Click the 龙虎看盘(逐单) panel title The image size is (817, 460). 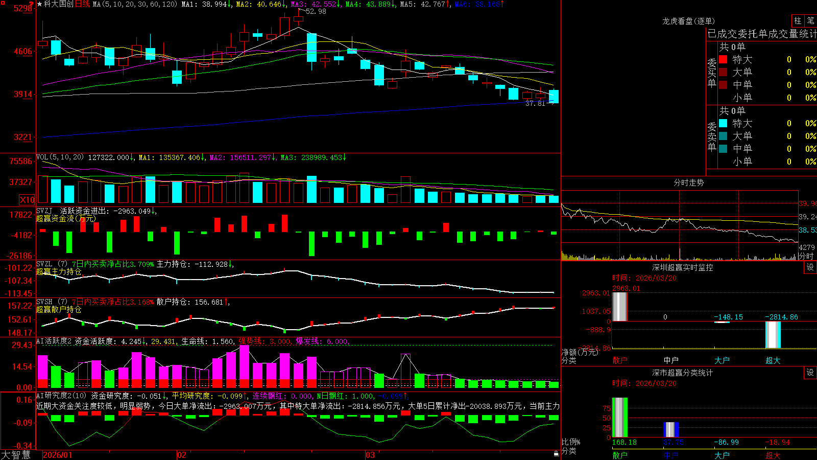(689, 21)
